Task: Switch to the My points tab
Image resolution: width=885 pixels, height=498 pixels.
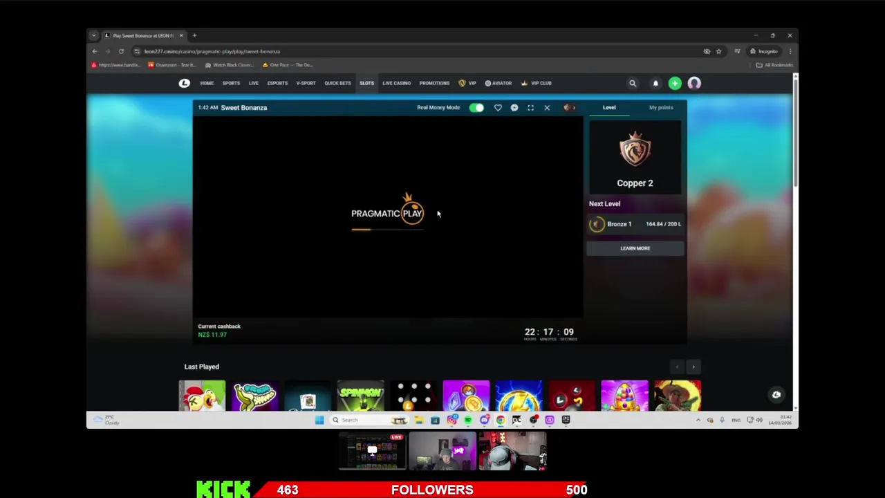Action: [661, 107]
